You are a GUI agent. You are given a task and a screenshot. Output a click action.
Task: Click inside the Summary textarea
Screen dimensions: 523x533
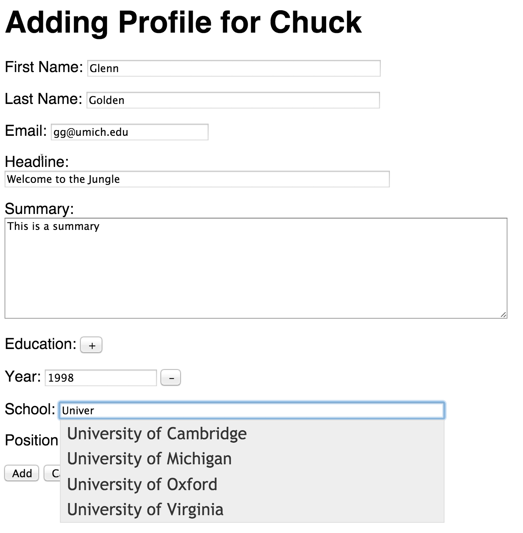[256, 268]
